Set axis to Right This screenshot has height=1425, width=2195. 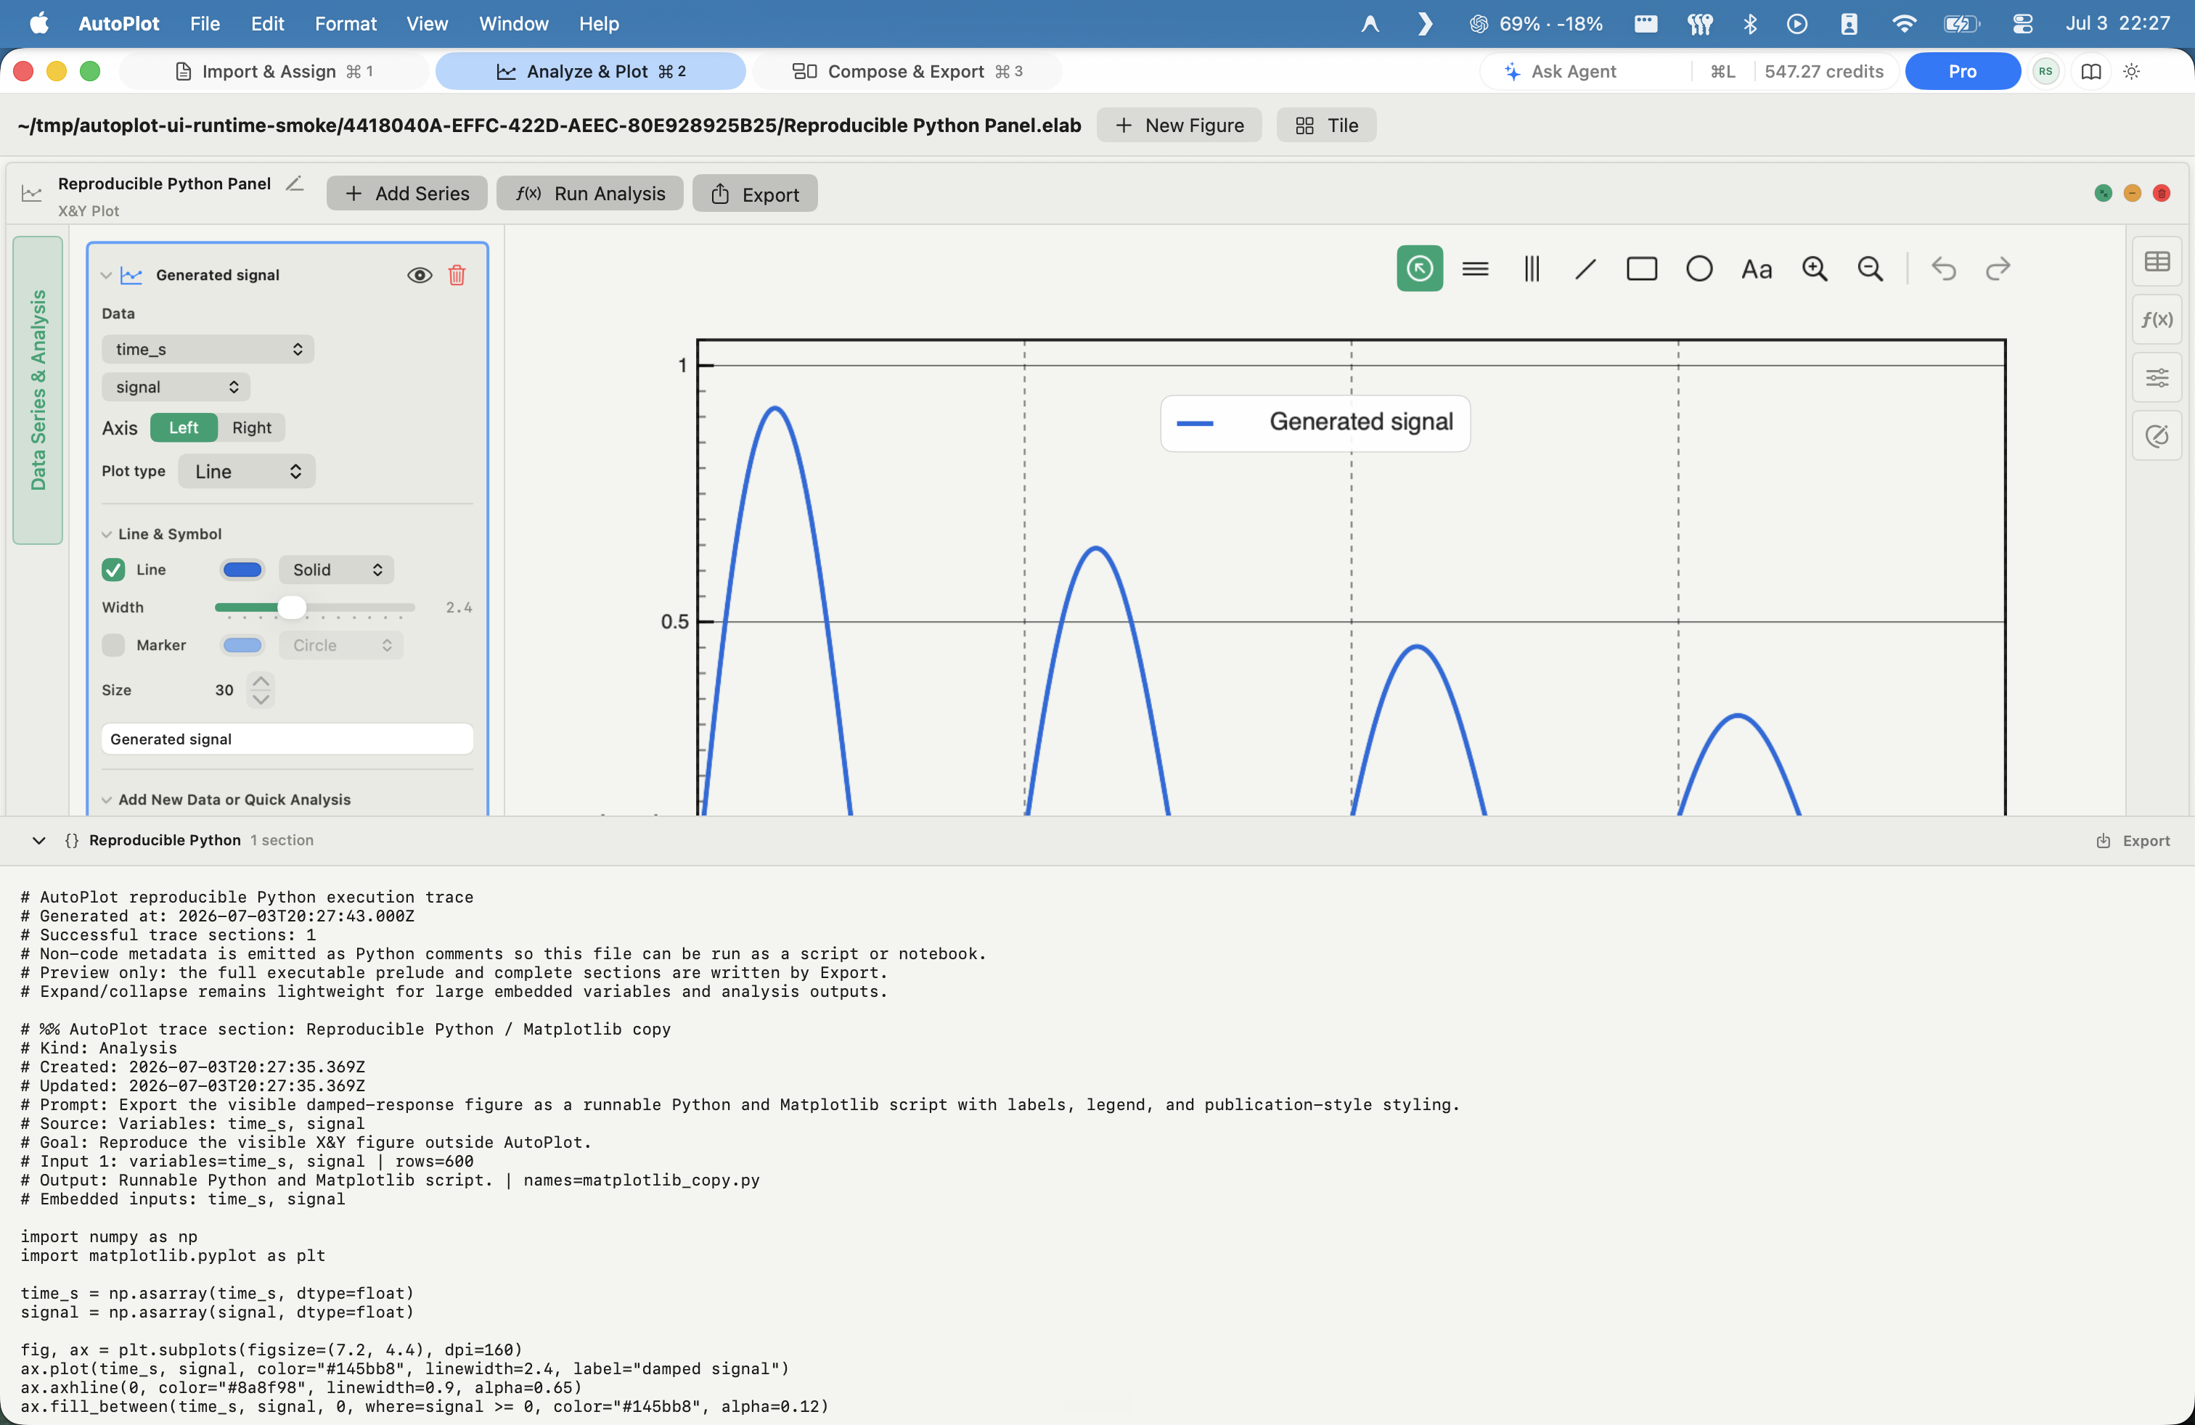pos(252,427)
